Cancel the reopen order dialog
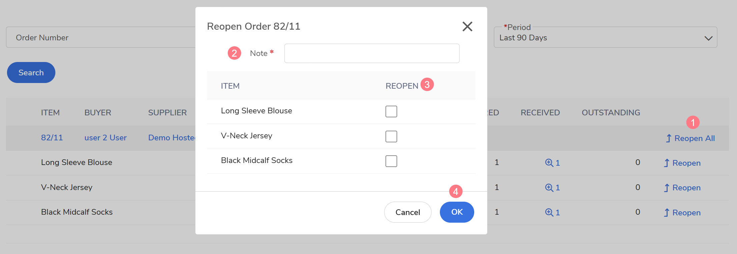This screenshot has width=737, height=254. coord(408,212)
